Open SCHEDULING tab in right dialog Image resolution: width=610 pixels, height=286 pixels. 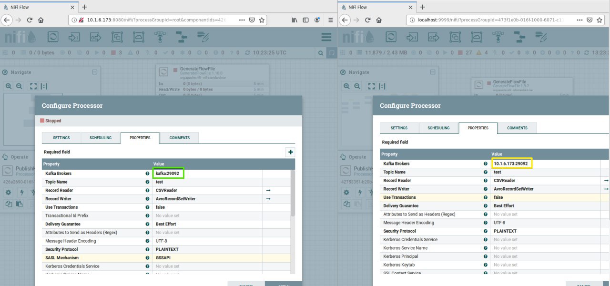(438, 128)
